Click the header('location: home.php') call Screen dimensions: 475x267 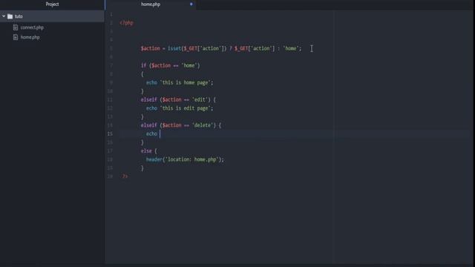point(185,159)
